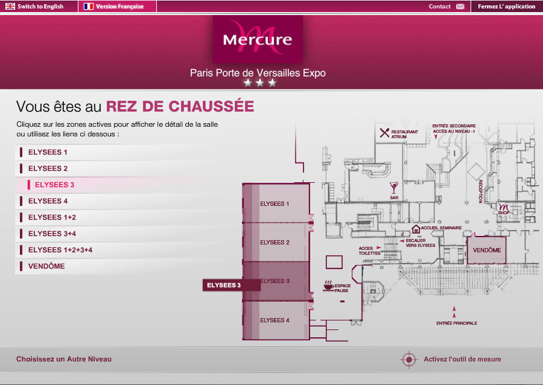Click ESCALIER VERS ELYSEES label

(x=420, y=243)
